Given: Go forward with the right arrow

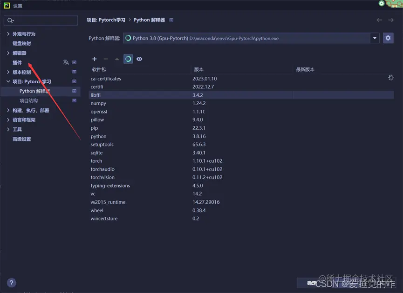Looking at the screenshot, I should click(391, 20).
